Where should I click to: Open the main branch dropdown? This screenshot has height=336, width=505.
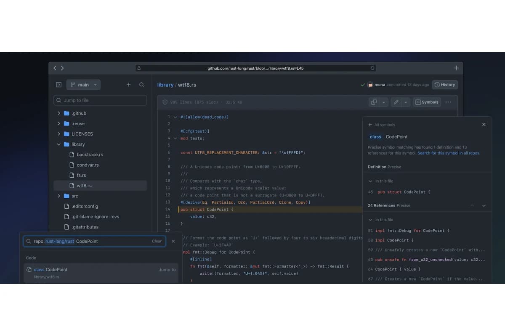83,85
